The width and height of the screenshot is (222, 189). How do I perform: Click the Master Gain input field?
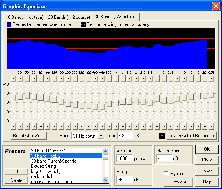pyautogui.click(x=164, y=158)
